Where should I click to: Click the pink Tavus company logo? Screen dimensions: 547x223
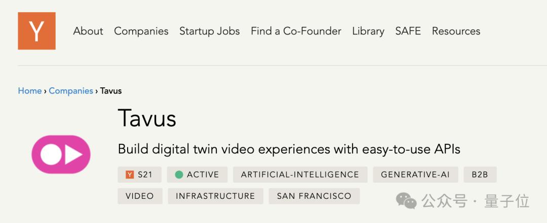(x=61, y=154)
